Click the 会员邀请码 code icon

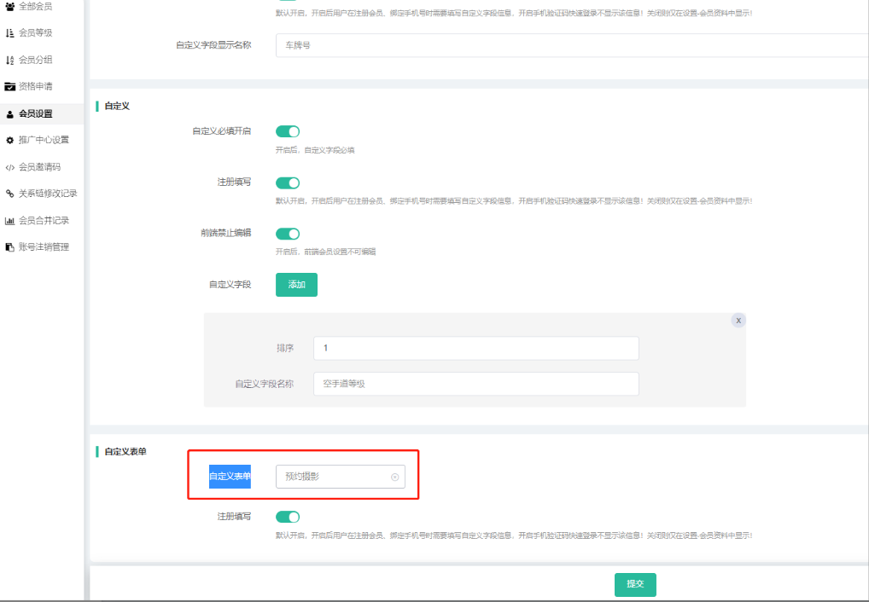pyautogui.click(x=9, y=167)
